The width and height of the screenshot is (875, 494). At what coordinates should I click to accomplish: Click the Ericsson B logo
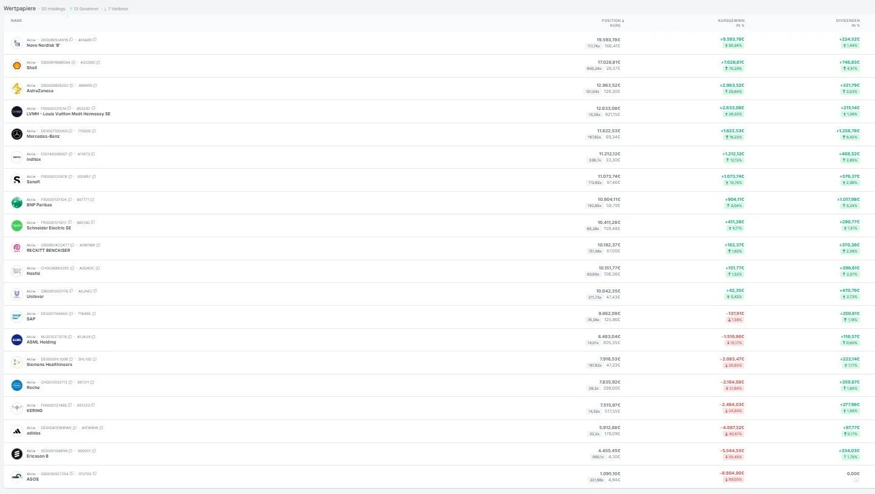tap(17, 454)
